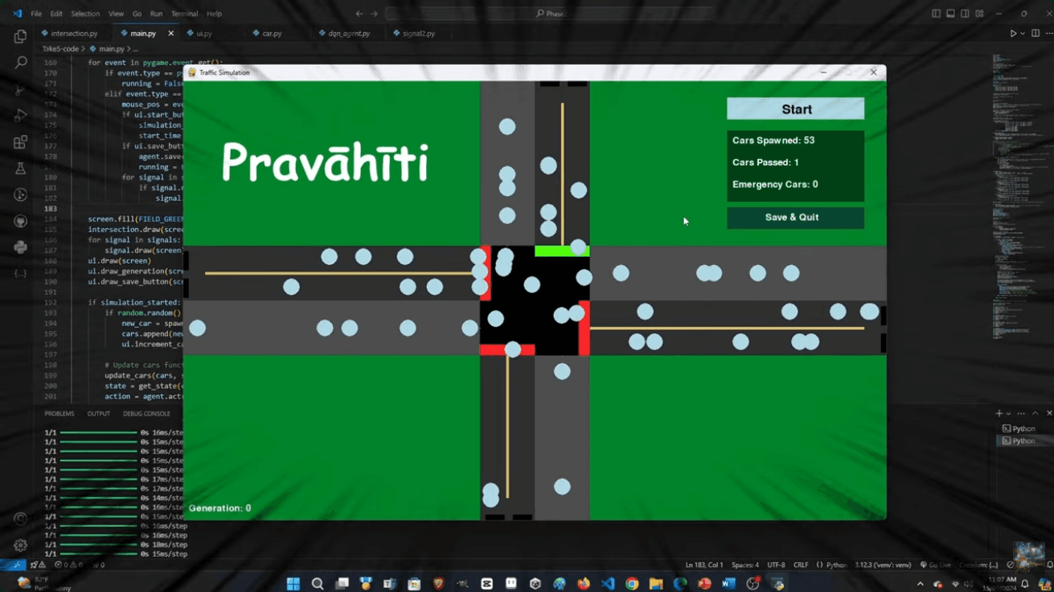The height and width of the screenshot is (592, 1054).
Task: Switch to the OUTPUT panel tab
Action: (x=98, y=413)
